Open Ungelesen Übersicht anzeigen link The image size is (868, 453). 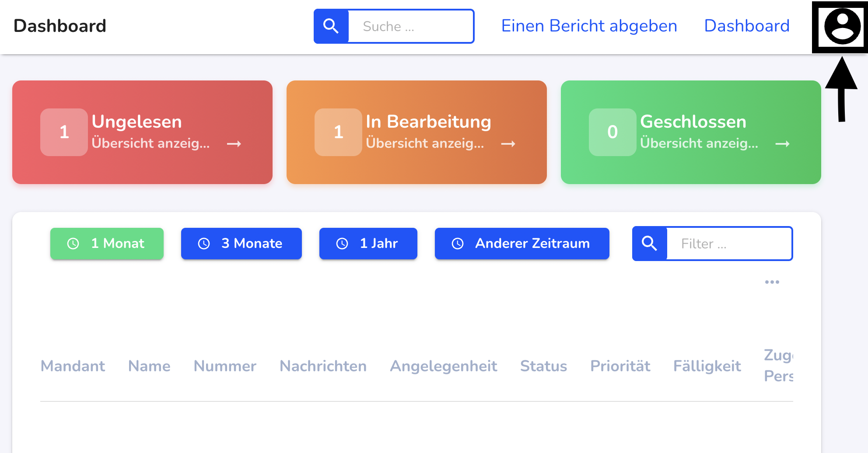click(150, 143)
